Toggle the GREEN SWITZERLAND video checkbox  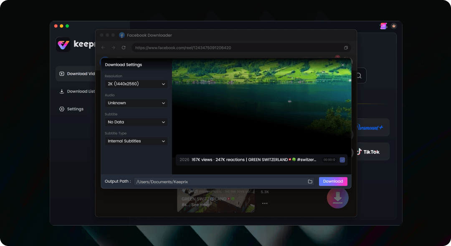pos(342,160)
